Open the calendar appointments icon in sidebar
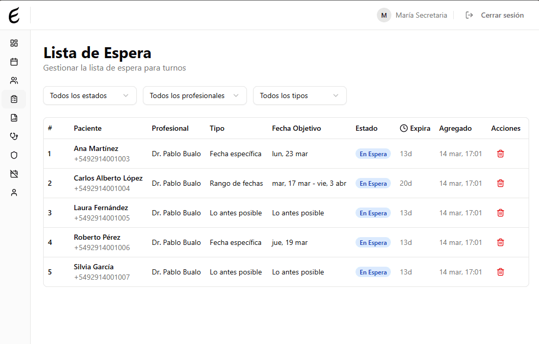Viewport: 539px width, 344px height. pyautogui.click(x=14, y=62)
